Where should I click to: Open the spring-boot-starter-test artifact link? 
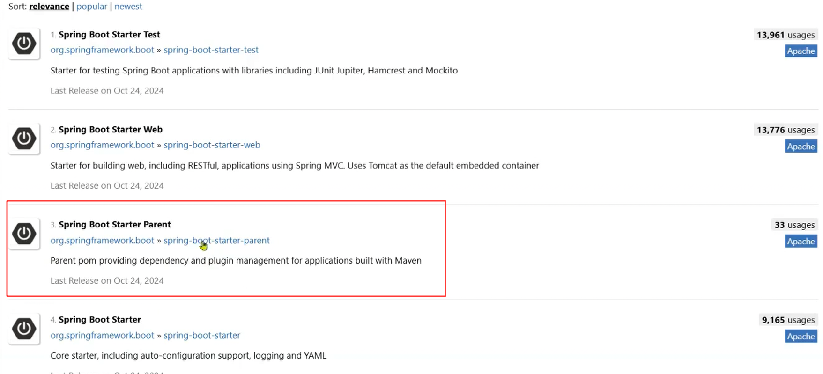tap(211, 50)
